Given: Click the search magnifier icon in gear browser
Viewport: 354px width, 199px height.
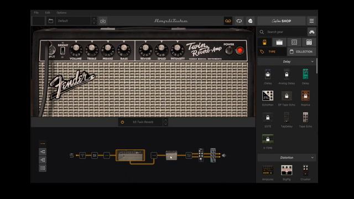Looking at the screenshot, I should point(262,32).
